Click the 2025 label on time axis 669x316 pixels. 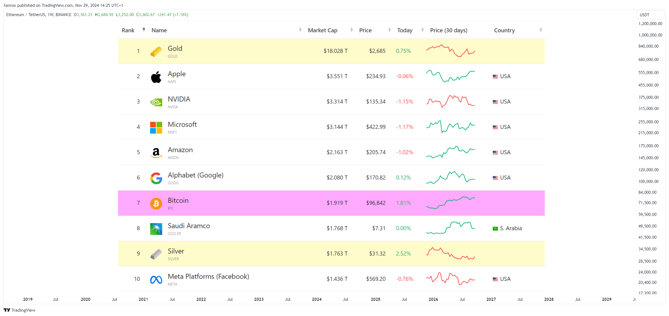pyautogui.click(x=376, y=299)
